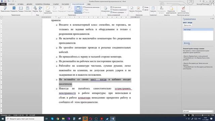This screenshot has width=215, height=121.
Task: Open Task View on the taskbar
Action: click(47, 119)
